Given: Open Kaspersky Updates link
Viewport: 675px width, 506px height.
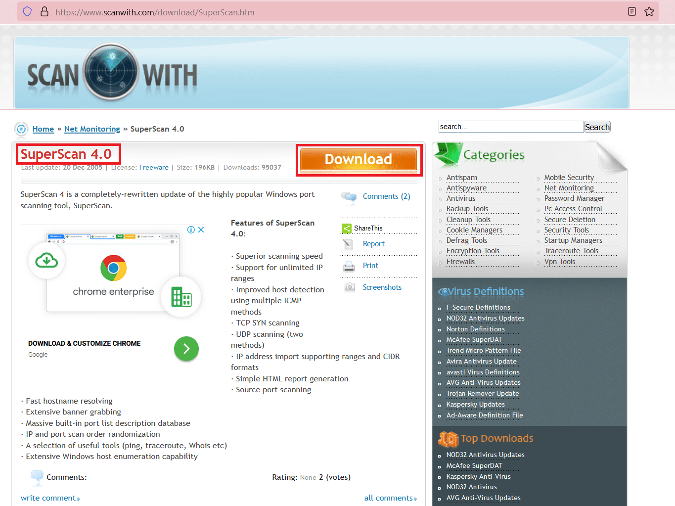Looking at the screenshot, I should [476, 405].
